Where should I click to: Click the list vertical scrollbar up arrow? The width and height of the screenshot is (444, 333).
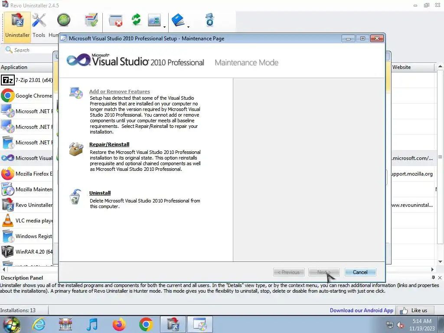(440, 66)
